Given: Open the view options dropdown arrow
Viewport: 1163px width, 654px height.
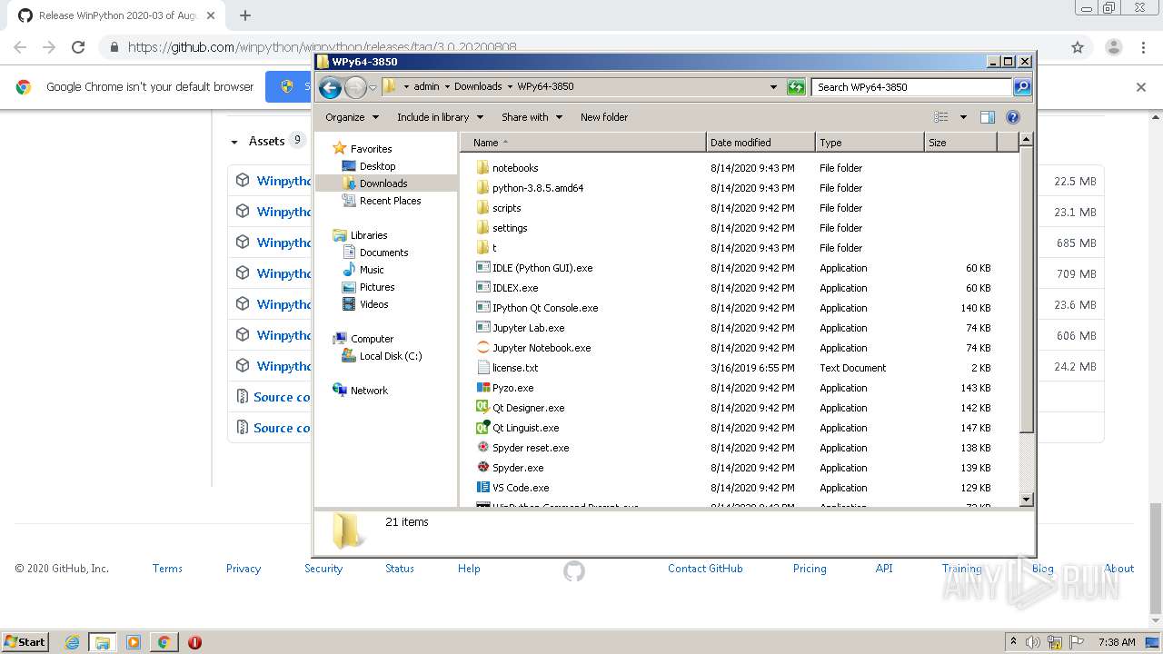Looking at the screenshot, I should (x=963, y=117).
